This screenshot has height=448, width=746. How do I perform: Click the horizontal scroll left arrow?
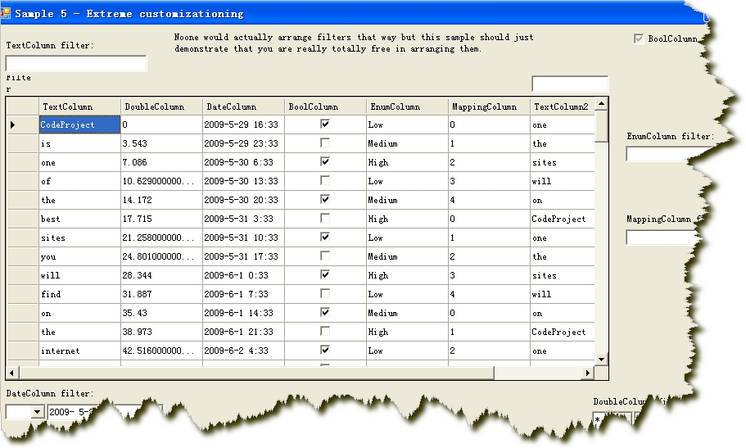pyautogui.click(x=12, y=373)
